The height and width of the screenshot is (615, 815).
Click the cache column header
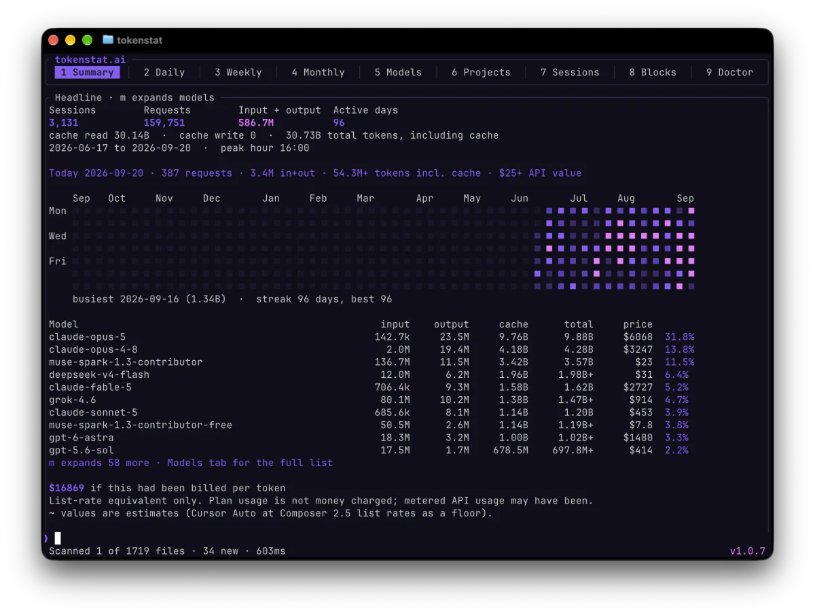(513, 324)
